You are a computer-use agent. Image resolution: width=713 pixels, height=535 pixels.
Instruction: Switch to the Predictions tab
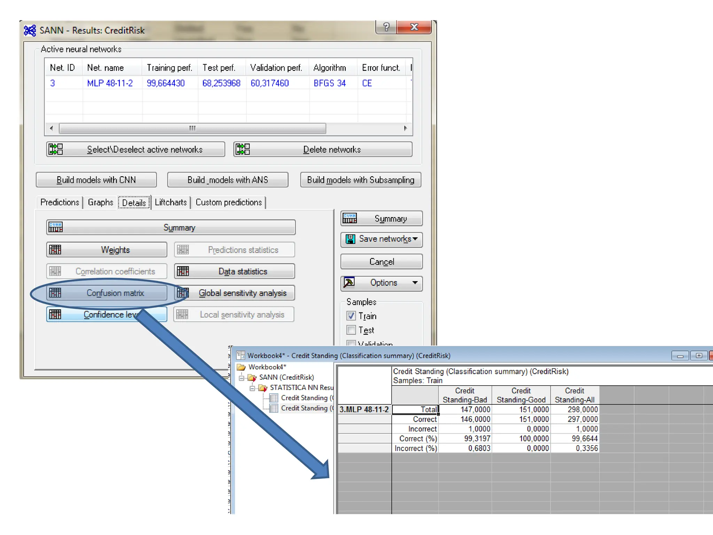tap(60, 202)
